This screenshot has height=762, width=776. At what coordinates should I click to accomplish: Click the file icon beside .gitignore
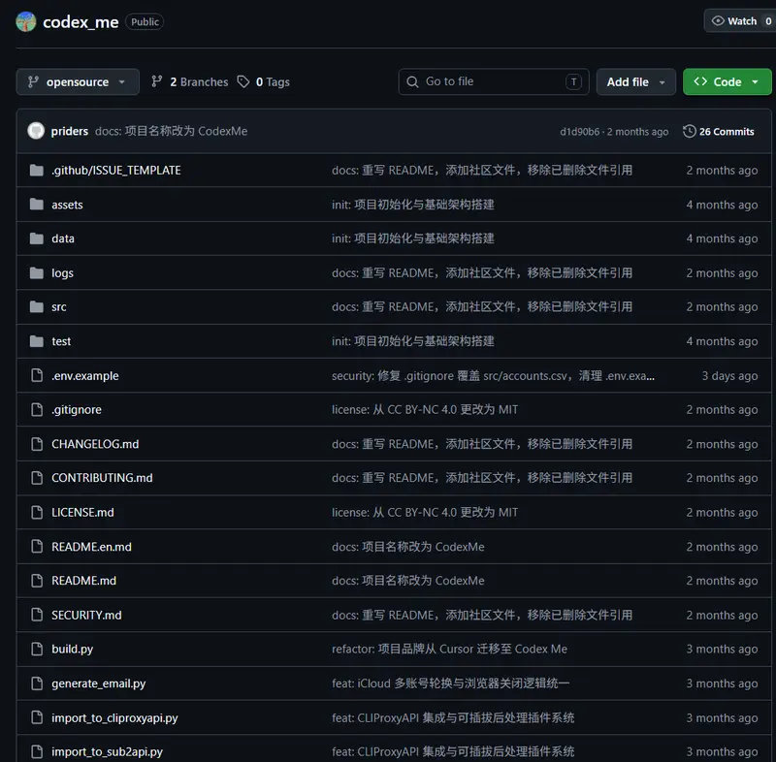(x=37, y=409)
